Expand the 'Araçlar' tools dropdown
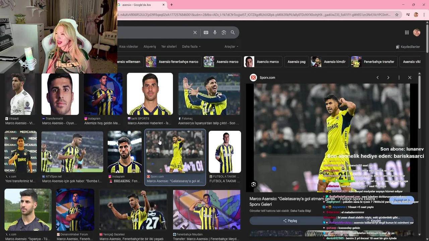Viewport: 429px width, 241px height. click(231, 47)
